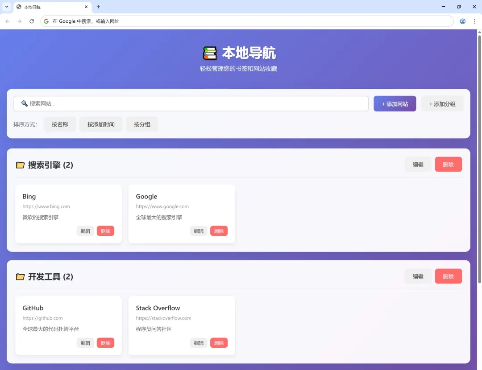
Task: Edit the Stack Overflow card
Action: pos(199,343)
